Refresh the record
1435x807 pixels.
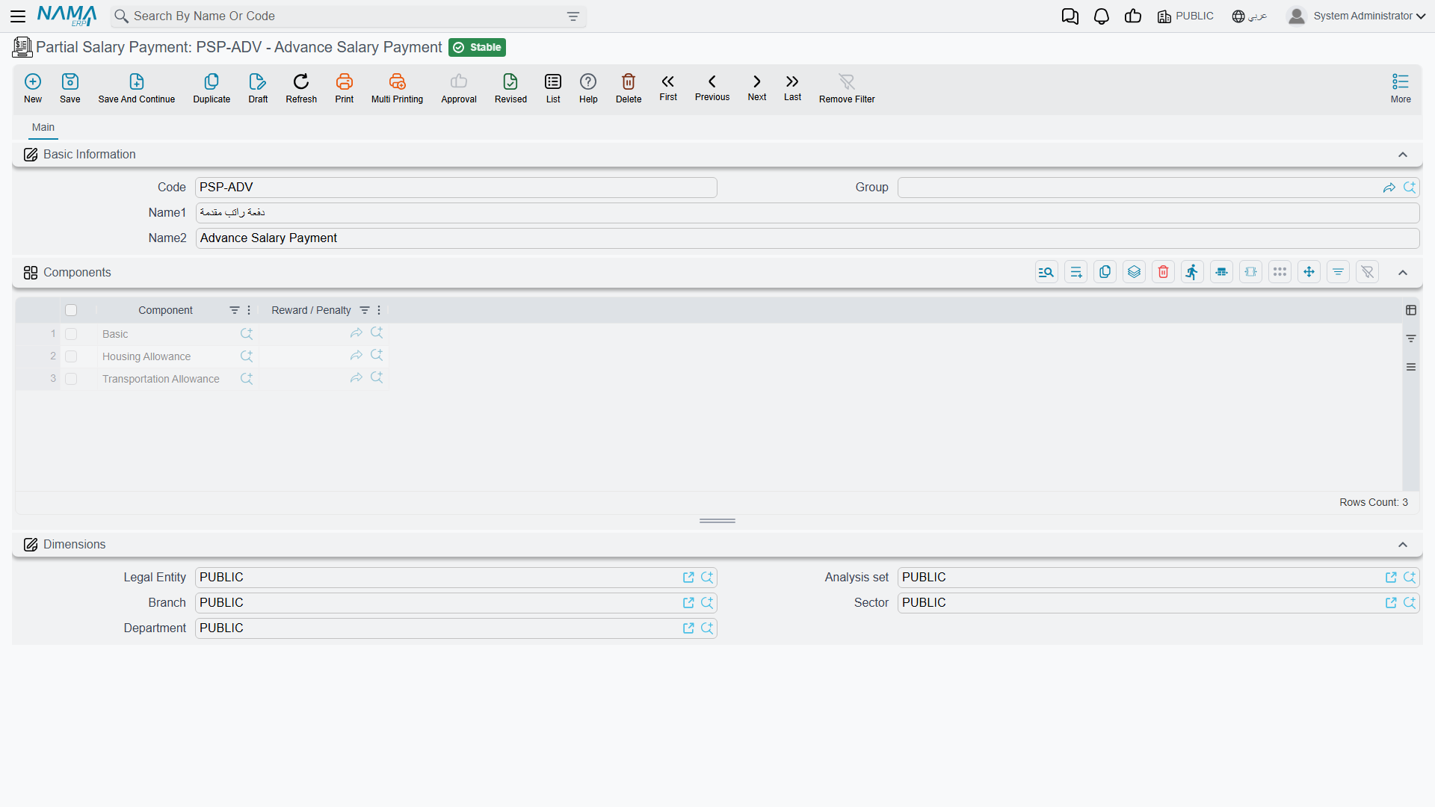[301, 88]
